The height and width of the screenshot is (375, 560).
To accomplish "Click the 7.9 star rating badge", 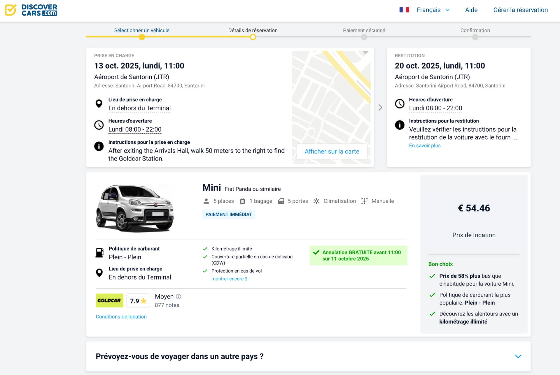I will click(x=138, y=301).
